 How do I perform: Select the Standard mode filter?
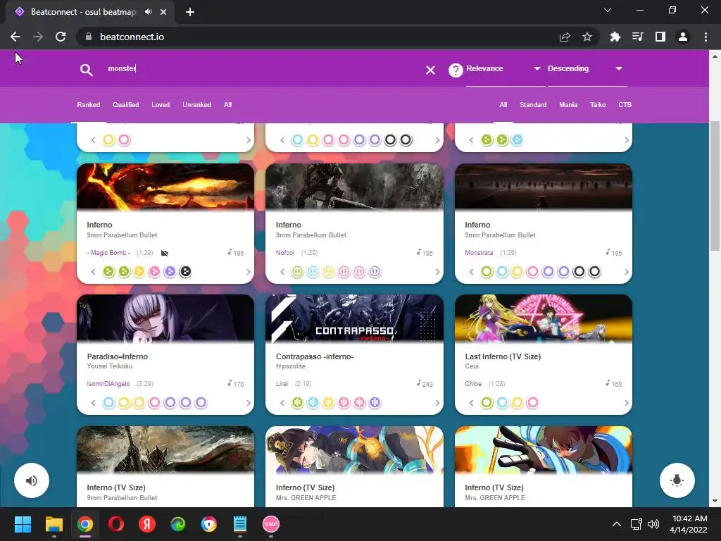click(533, 105)
